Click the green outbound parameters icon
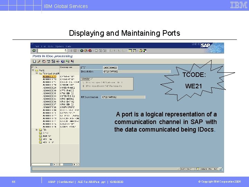This screenshot has height=187, width=249. [67, 61]
